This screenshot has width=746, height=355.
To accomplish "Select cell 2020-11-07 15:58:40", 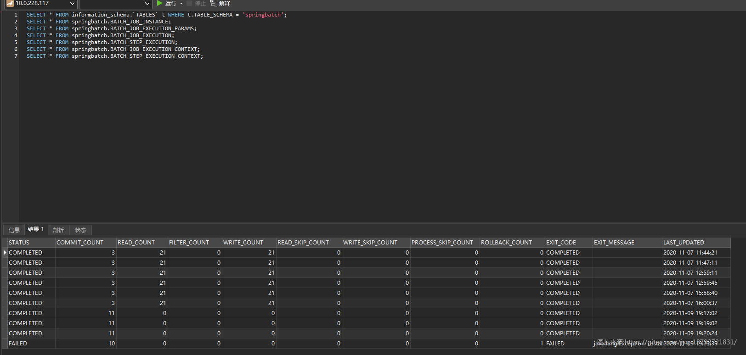I will (696, 293).
